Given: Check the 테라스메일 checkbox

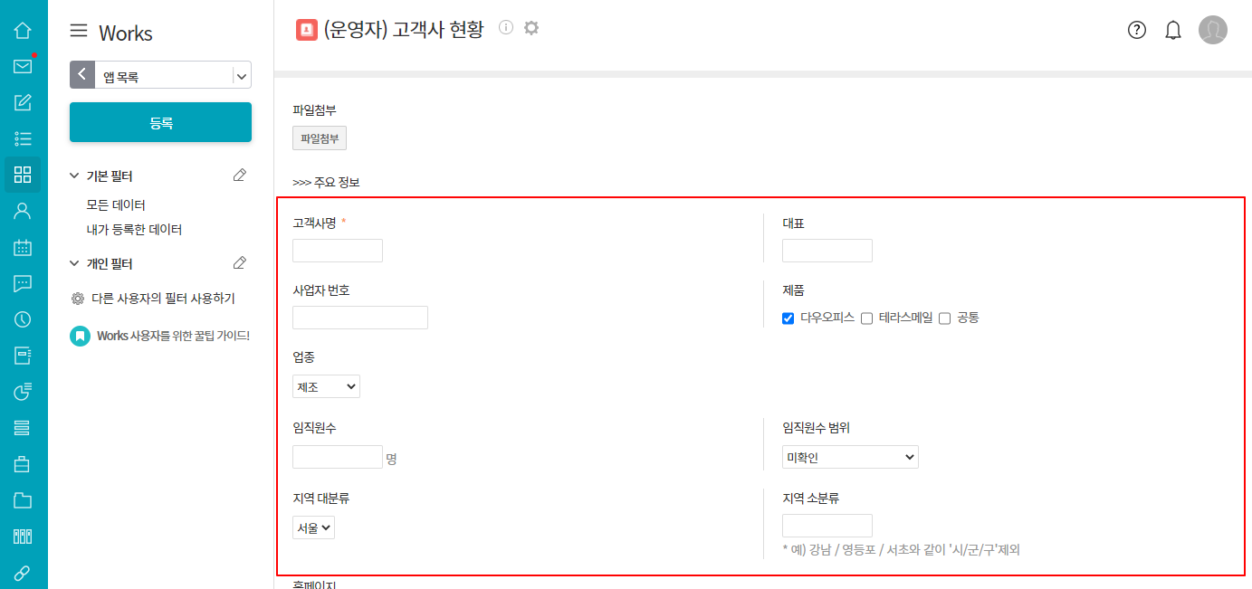Looking at the screenshot, I should tap(866, 318).
